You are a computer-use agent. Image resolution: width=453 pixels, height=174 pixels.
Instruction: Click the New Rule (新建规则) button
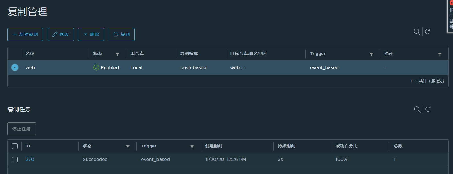pyautogui.click(x=25, y=34)
